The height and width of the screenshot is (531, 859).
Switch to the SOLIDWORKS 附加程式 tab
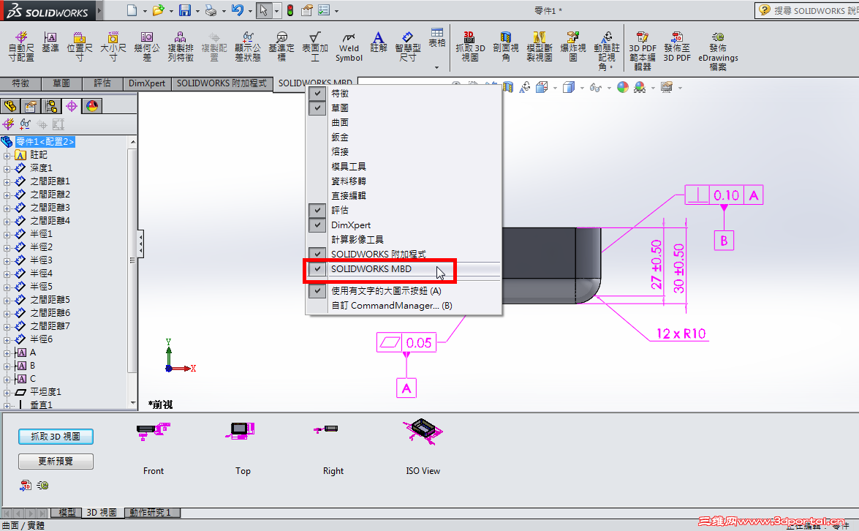coord(222,83)
